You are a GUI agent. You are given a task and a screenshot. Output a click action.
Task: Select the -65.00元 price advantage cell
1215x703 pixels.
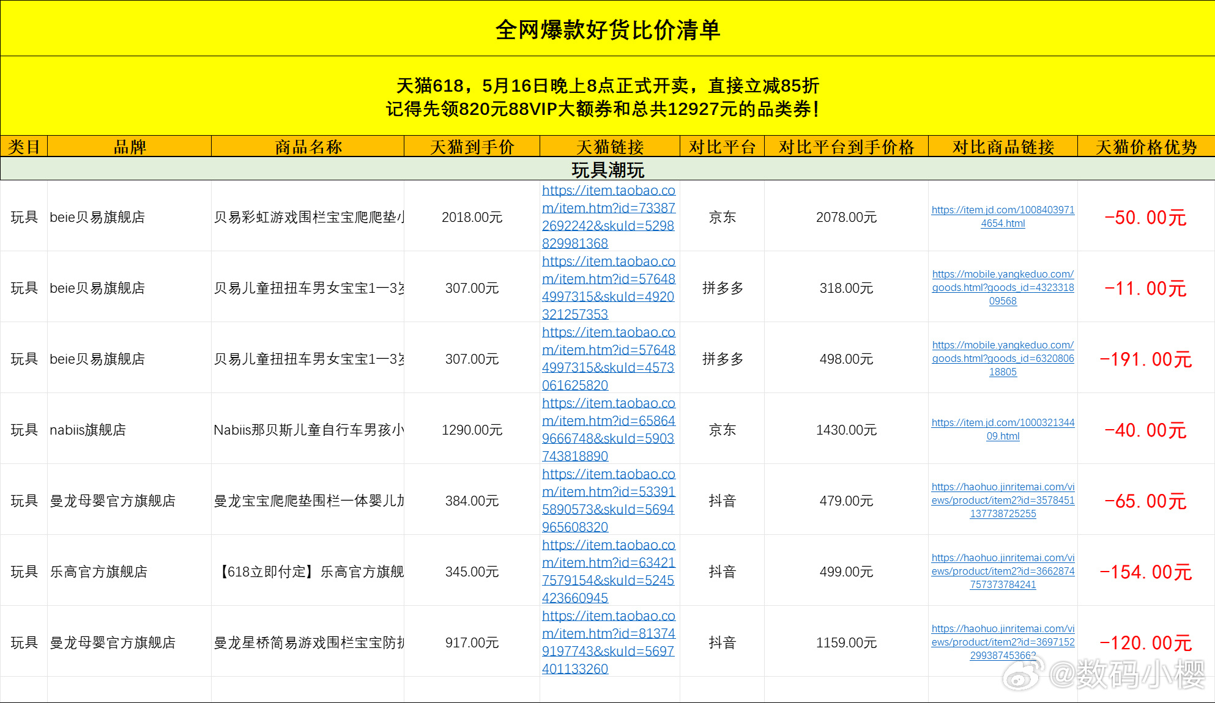point(1146,501)
